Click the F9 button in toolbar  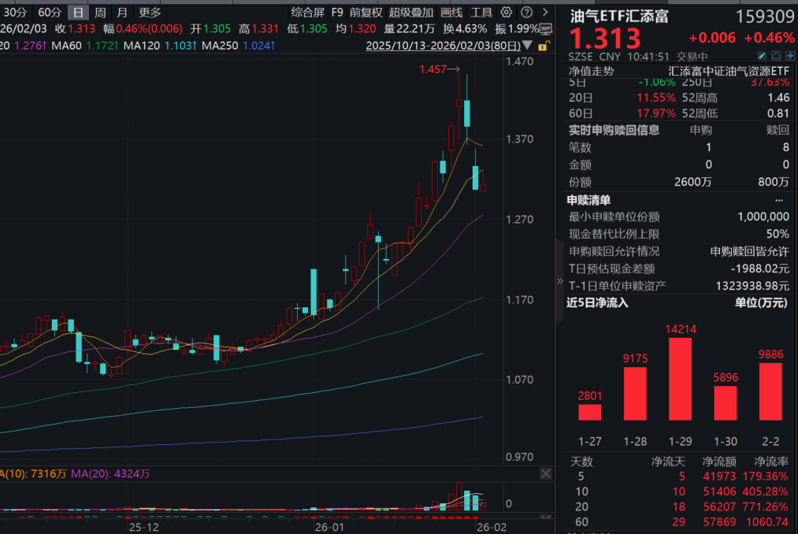point(337,13)
